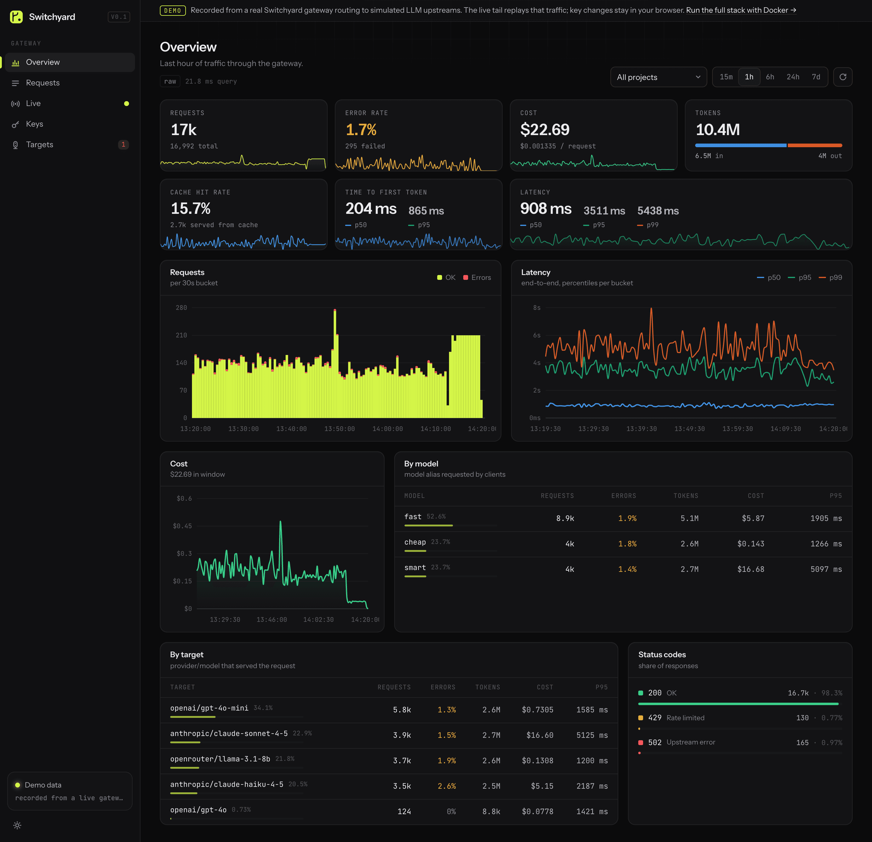Click the Error Rate 1.7% stat card

(418, 135)
